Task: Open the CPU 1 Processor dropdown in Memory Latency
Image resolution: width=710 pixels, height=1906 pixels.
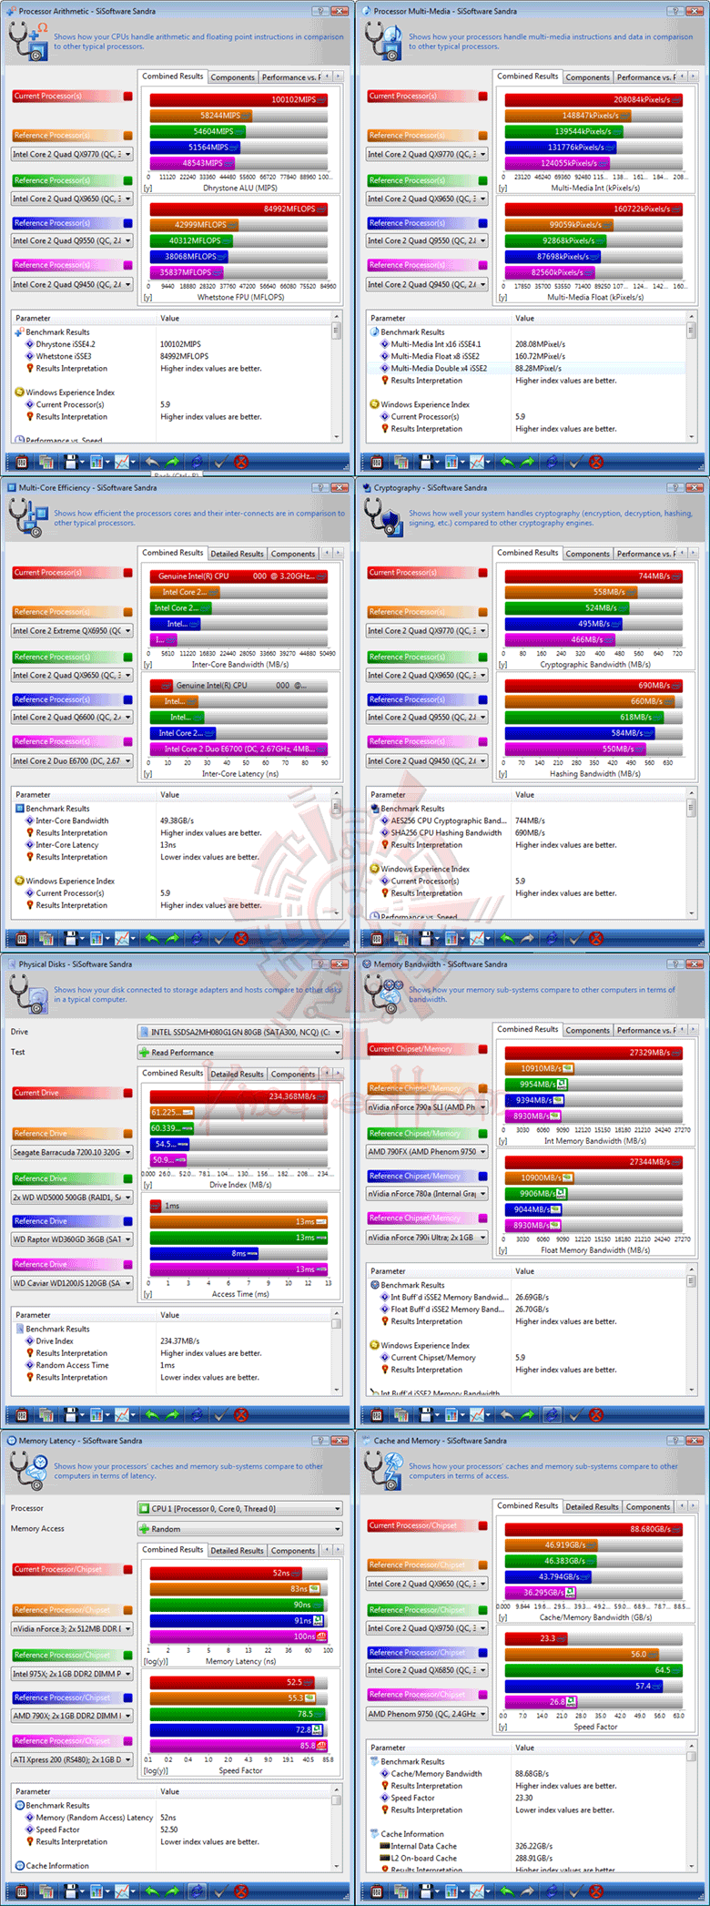Action: 240,1508
